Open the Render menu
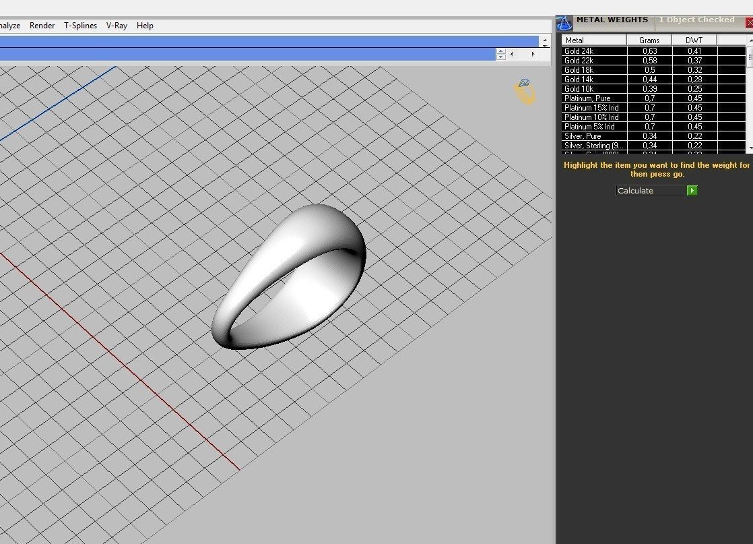 click(x=42, y=26)
